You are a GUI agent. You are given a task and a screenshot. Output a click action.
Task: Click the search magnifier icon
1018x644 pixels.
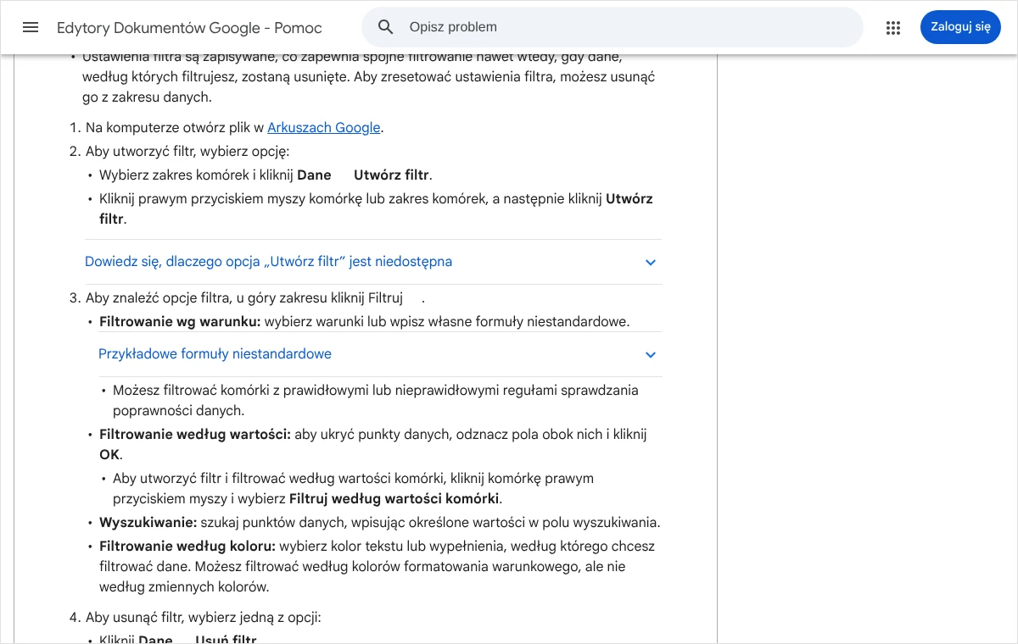(x=386, y=27)
